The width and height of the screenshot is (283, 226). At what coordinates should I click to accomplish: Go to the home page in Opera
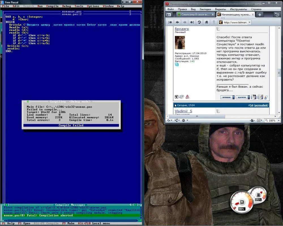tap(207, 22)
